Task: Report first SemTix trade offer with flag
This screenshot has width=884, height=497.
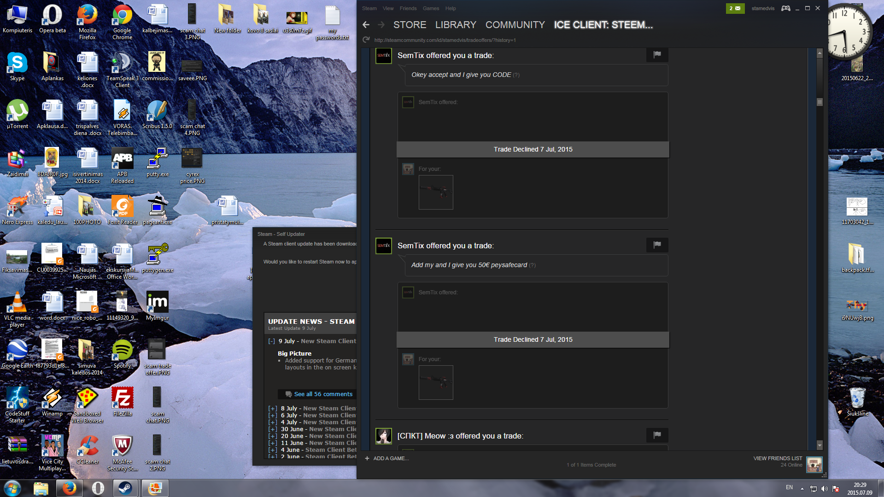Action: [657, 55]
